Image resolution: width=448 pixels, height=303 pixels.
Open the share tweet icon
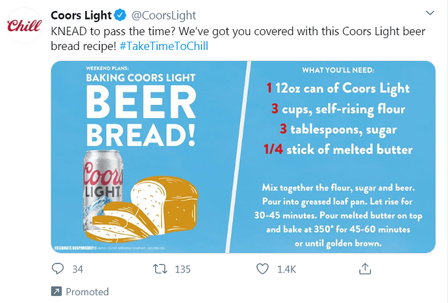click(365, 268)
